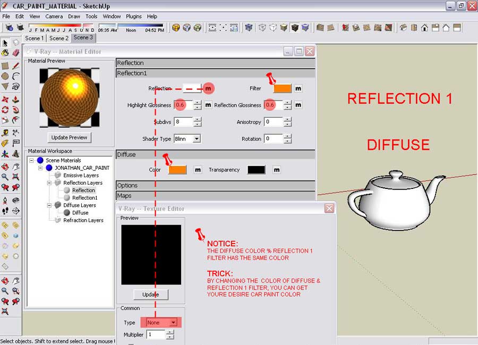Screen dimensions: 478x345
Task: Pick the Polygon tool
Action: 5,87
